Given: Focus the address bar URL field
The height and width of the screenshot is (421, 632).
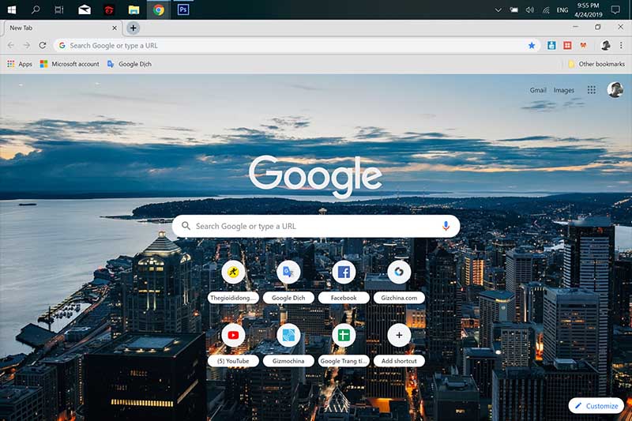Looking at the screenshot, I should (x=297, y=46).
